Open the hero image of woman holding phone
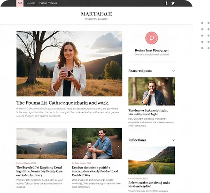This screenshot has height=193, width=210. [x=69, y=63]
